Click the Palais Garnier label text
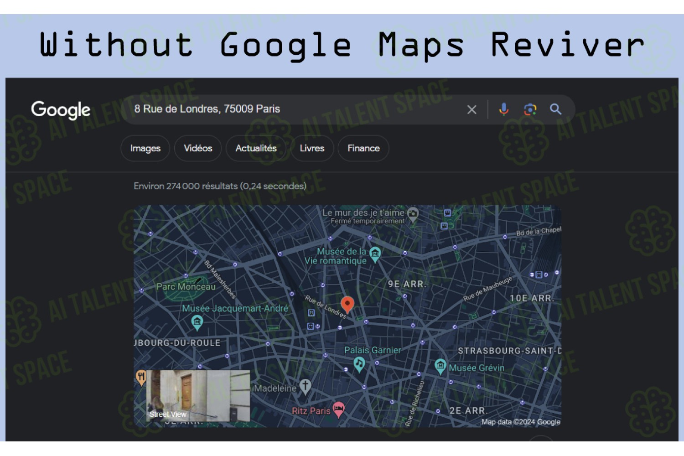 (x=373, y=350)
